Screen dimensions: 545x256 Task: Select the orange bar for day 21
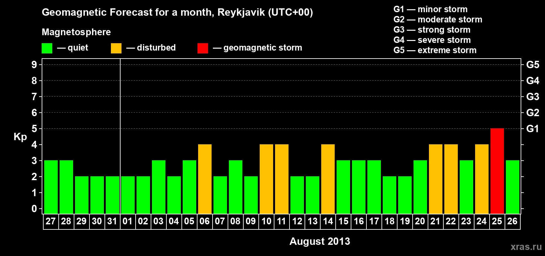pyautogui.click(x=436, y=179)
